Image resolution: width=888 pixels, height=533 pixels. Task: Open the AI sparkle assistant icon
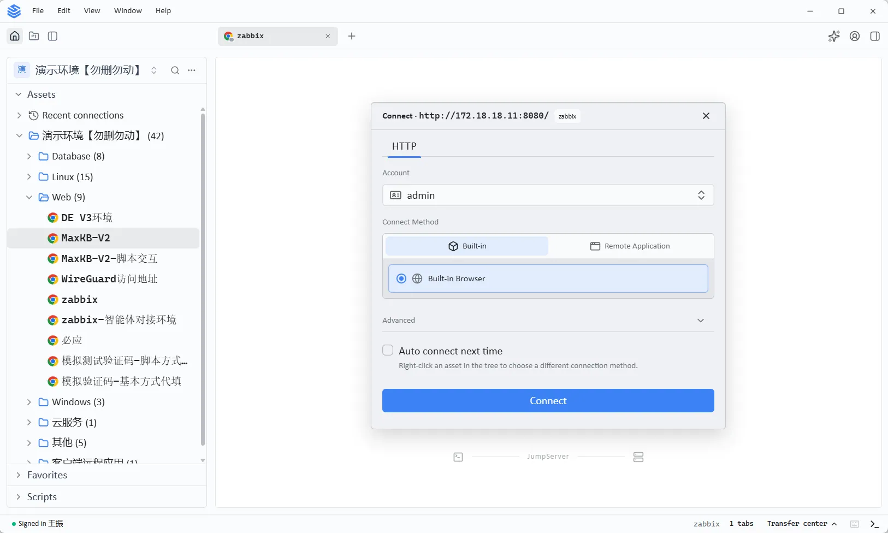834,36
